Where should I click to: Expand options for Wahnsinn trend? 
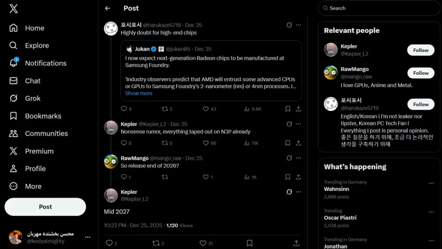[x=431, y=183]
